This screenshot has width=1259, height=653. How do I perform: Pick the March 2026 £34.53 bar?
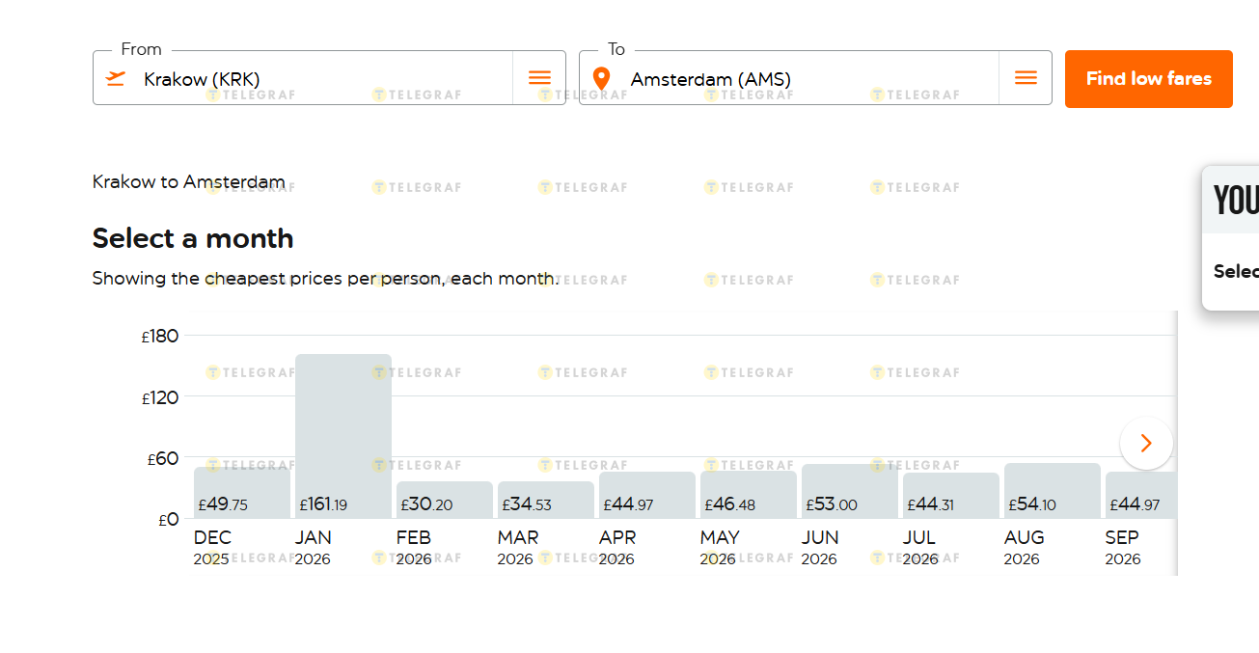pos(545,500)
